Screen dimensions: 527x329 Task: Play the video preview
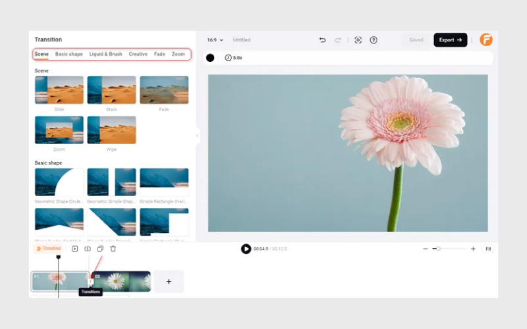[x=246, y=249]
